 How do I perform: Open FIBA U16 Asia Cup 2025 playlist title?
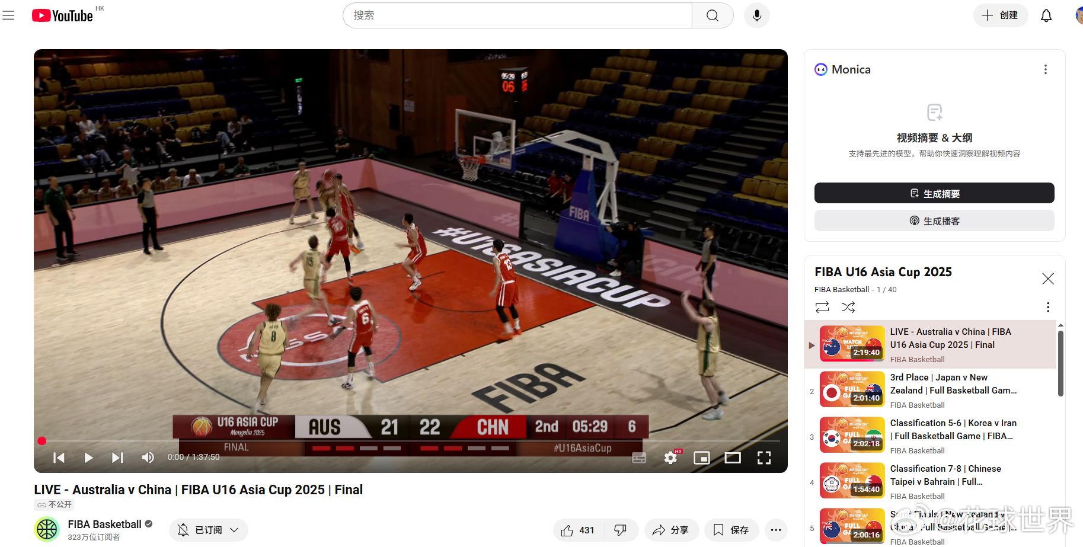(x=883, y=272)
